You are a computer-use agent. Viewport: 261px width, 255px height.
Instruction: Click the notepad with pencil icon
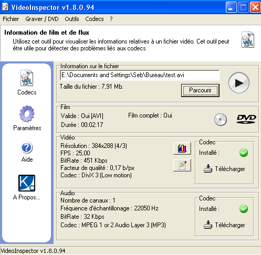[x=182, y=165]
